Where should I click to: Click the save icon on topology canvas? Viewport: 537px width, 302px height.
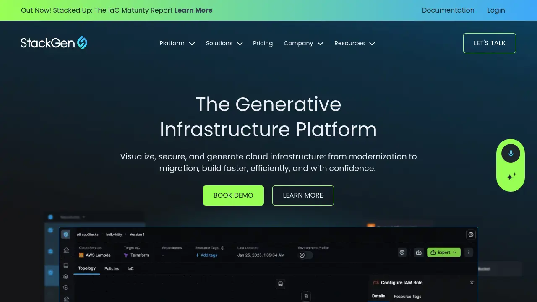(x=281, y=284)
